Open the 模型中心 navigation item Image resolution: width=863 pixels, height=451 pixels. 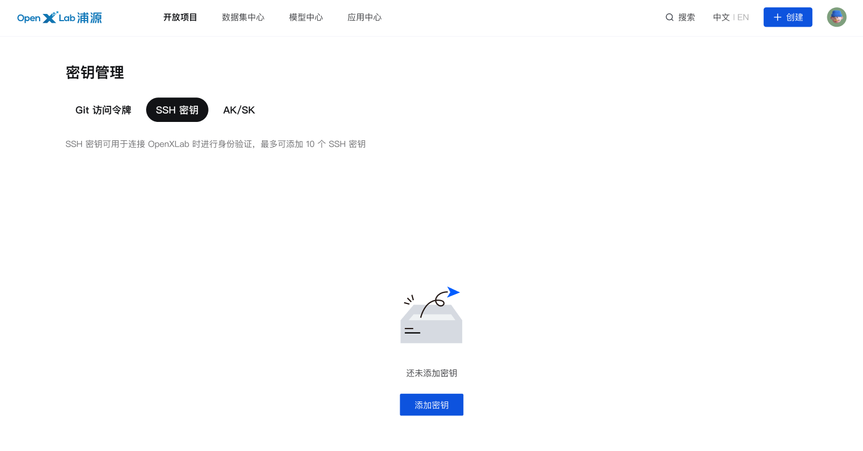(306, 17)
